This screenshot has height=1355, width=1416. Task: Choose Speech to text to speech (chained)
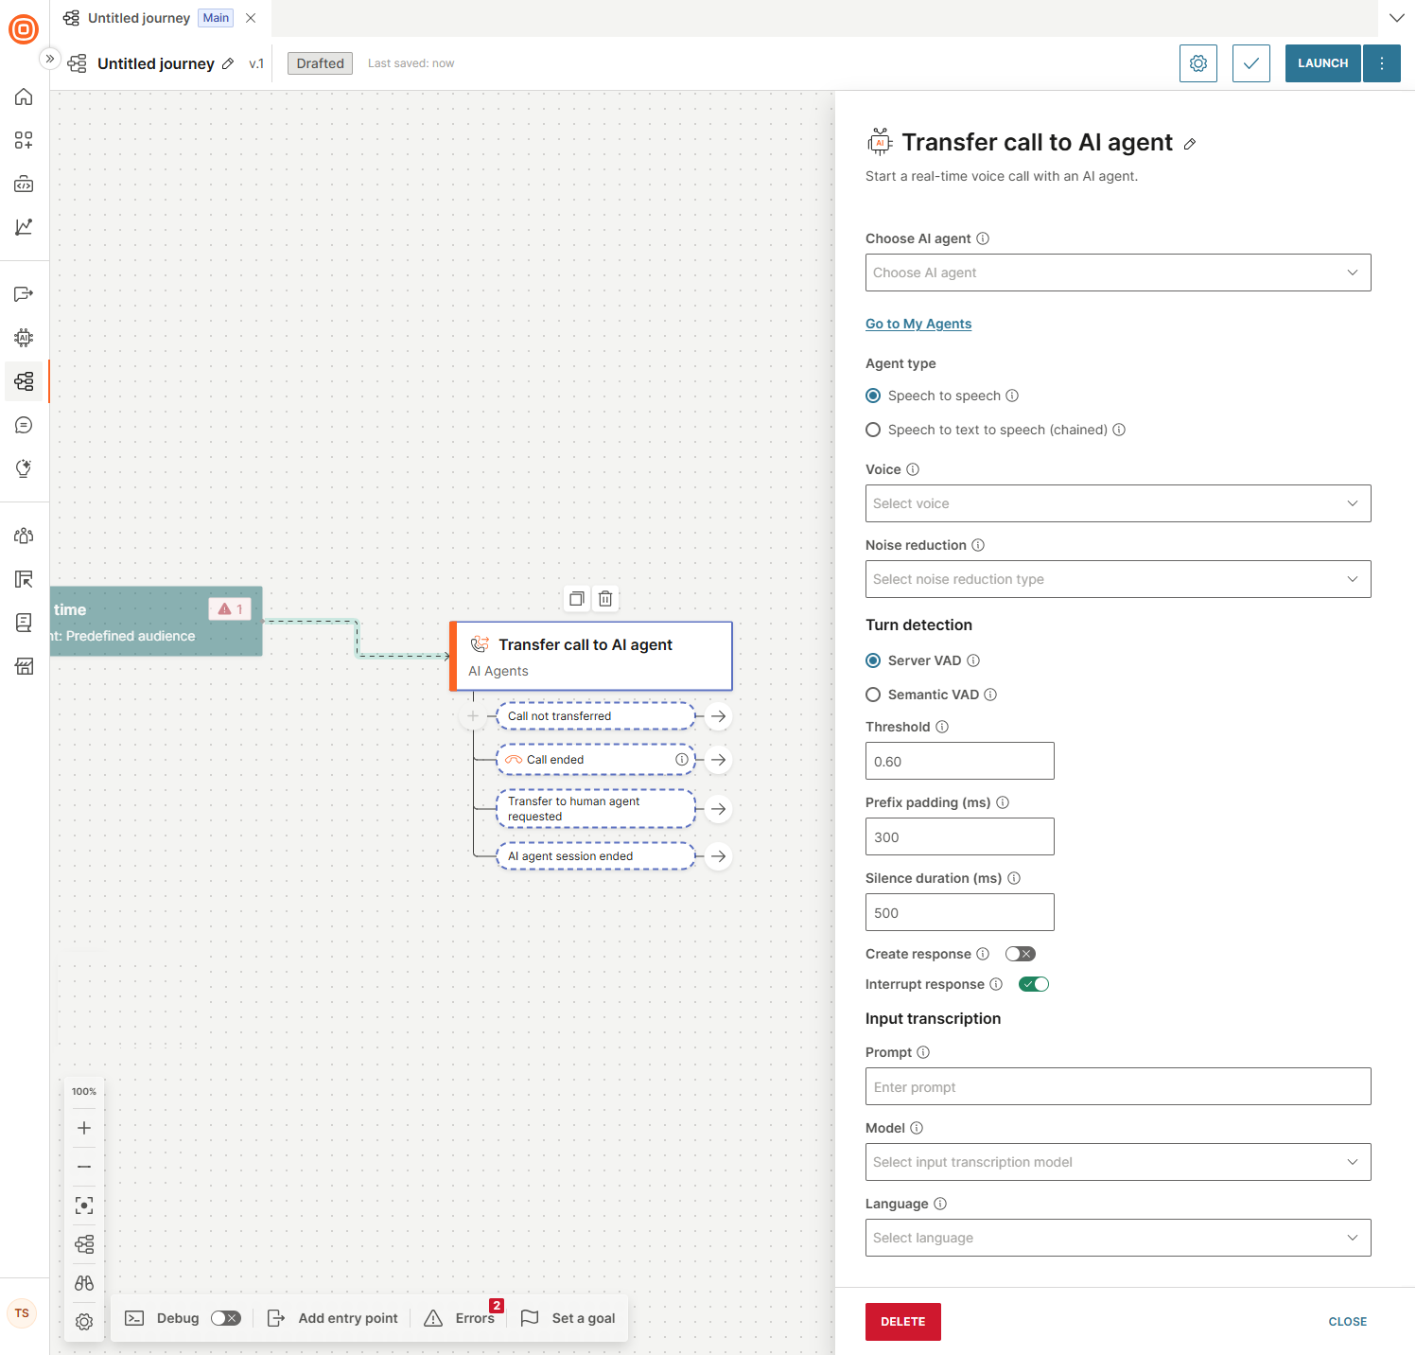coord(873,430)
